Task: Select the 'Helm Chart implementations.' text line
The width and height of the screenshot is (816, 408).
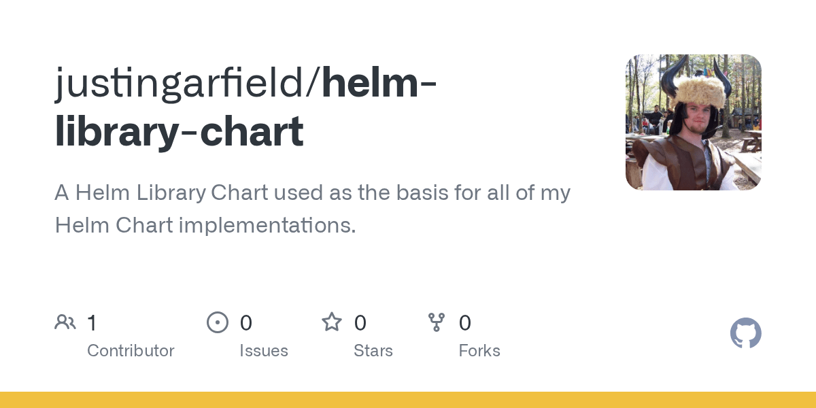Action: tap(205, 224)
